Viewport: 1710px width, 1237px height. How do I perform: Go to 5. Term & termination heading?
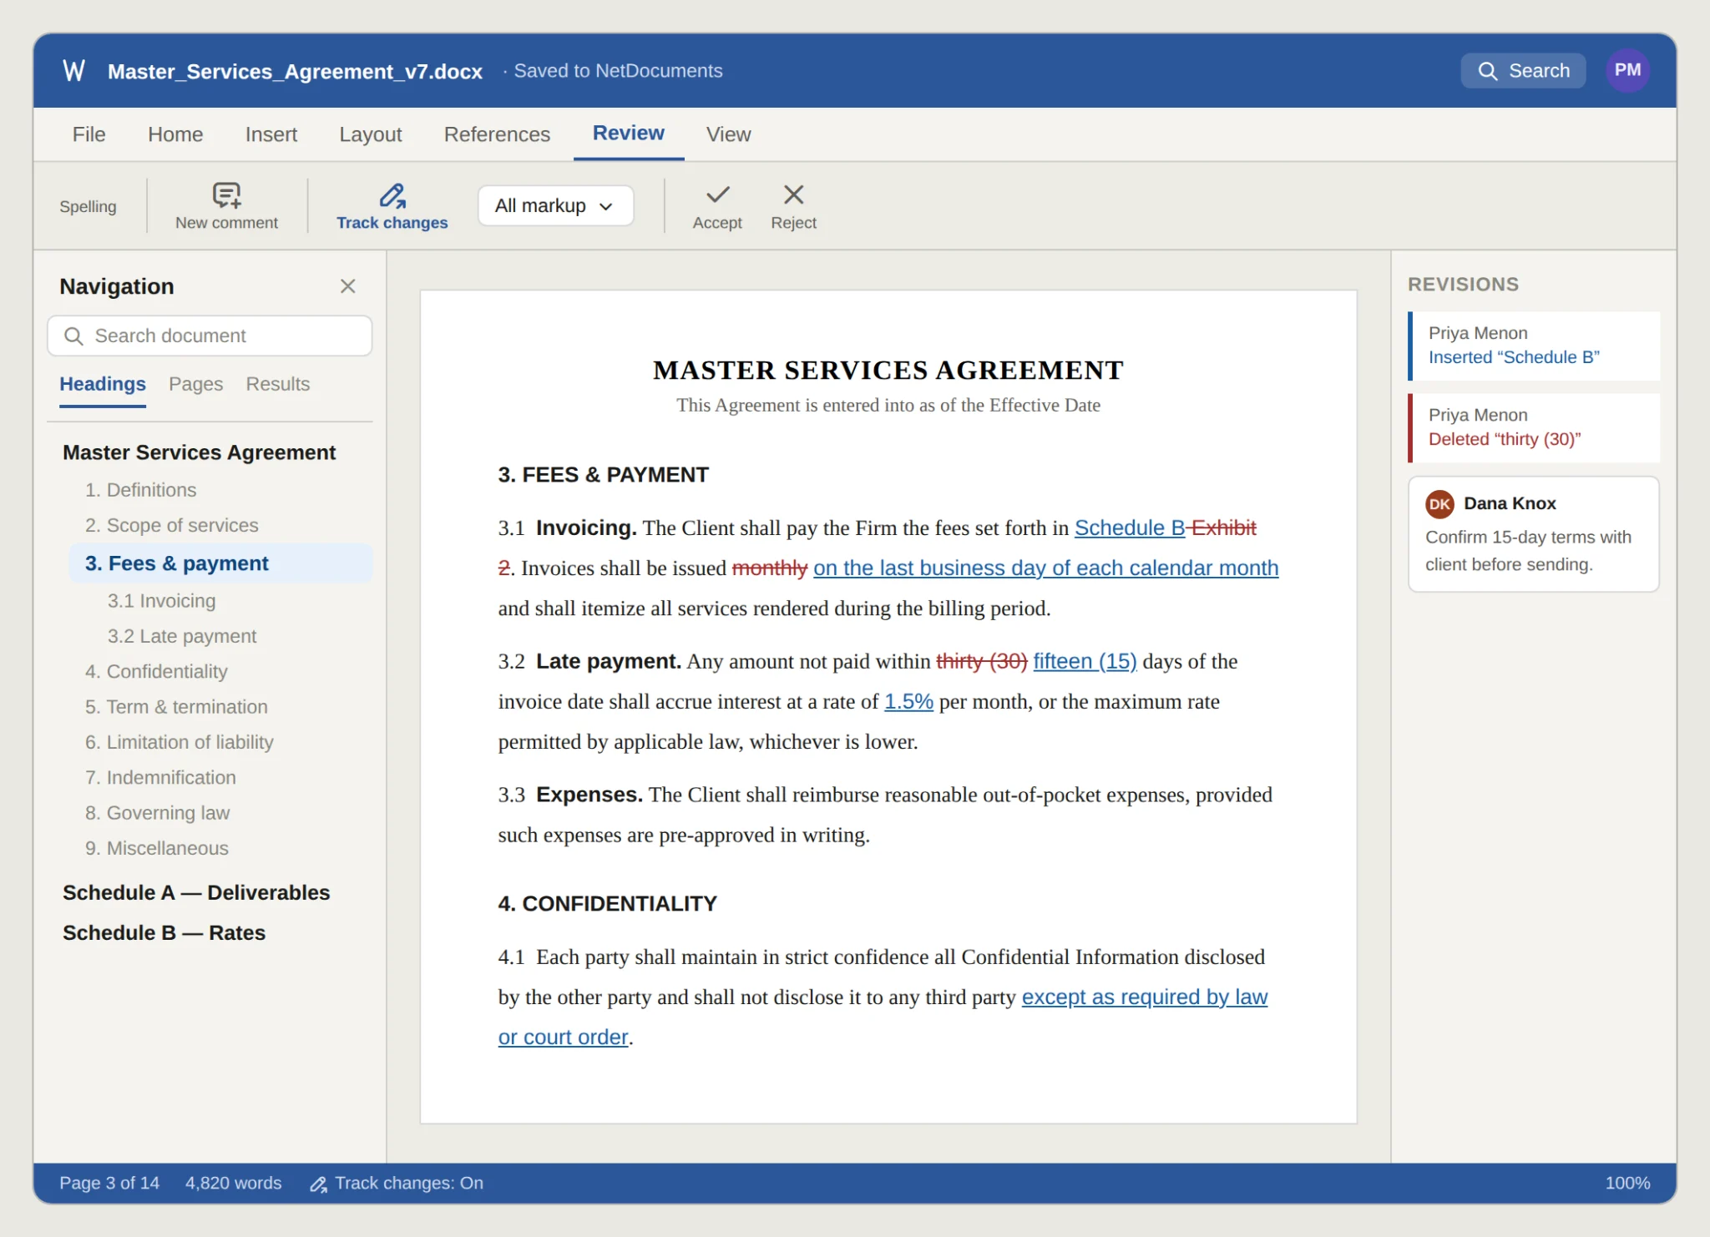(176, 707)
